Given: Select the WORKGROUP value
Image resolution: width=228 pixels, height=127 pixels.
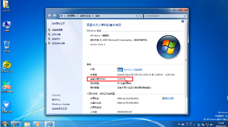Looking at the screenshot, I should coord(125,112).
